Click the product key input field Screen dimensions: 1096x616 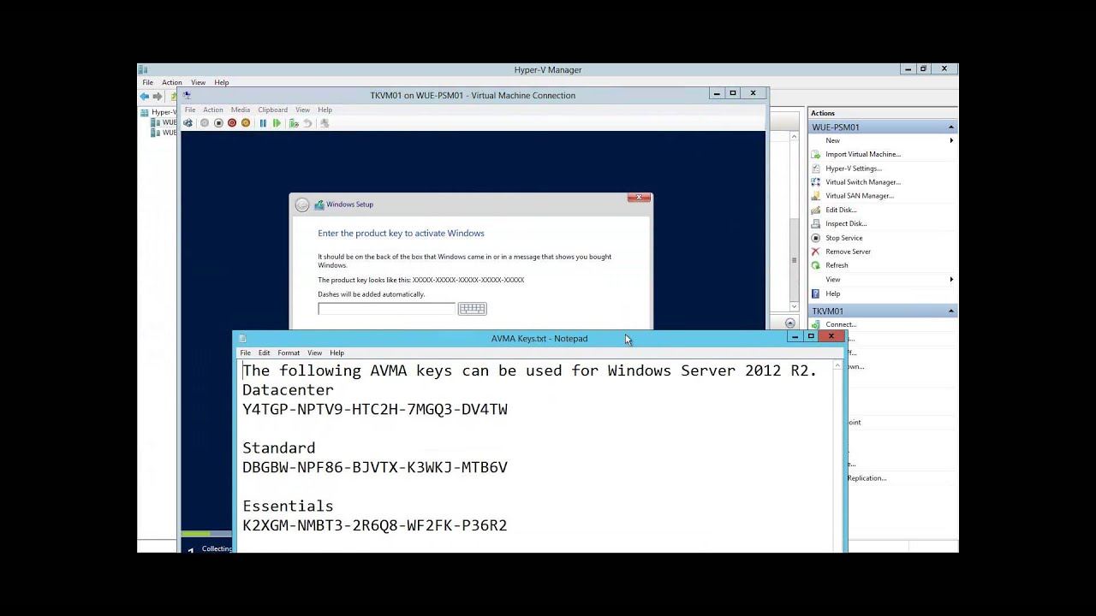point(386,309)
